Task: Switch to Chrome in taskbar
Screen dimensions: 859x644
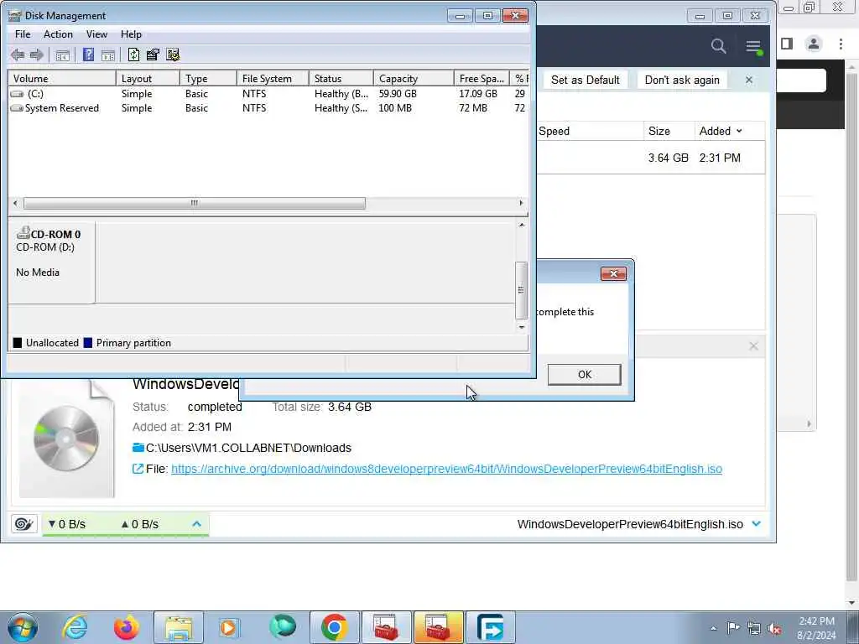Action: click(335, 627)
